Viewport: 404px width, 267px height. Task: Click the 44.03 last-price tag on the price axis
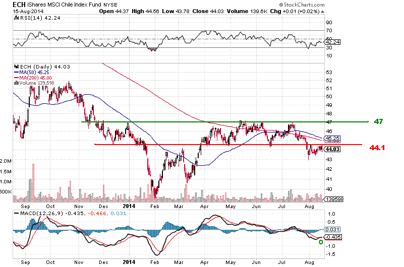(x=332, y=149)
